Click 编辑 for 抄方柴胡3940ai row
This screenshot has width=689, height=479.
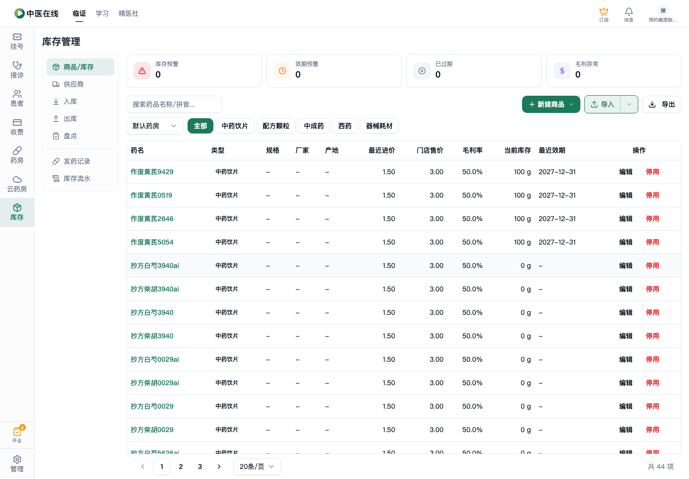[626, 289]
